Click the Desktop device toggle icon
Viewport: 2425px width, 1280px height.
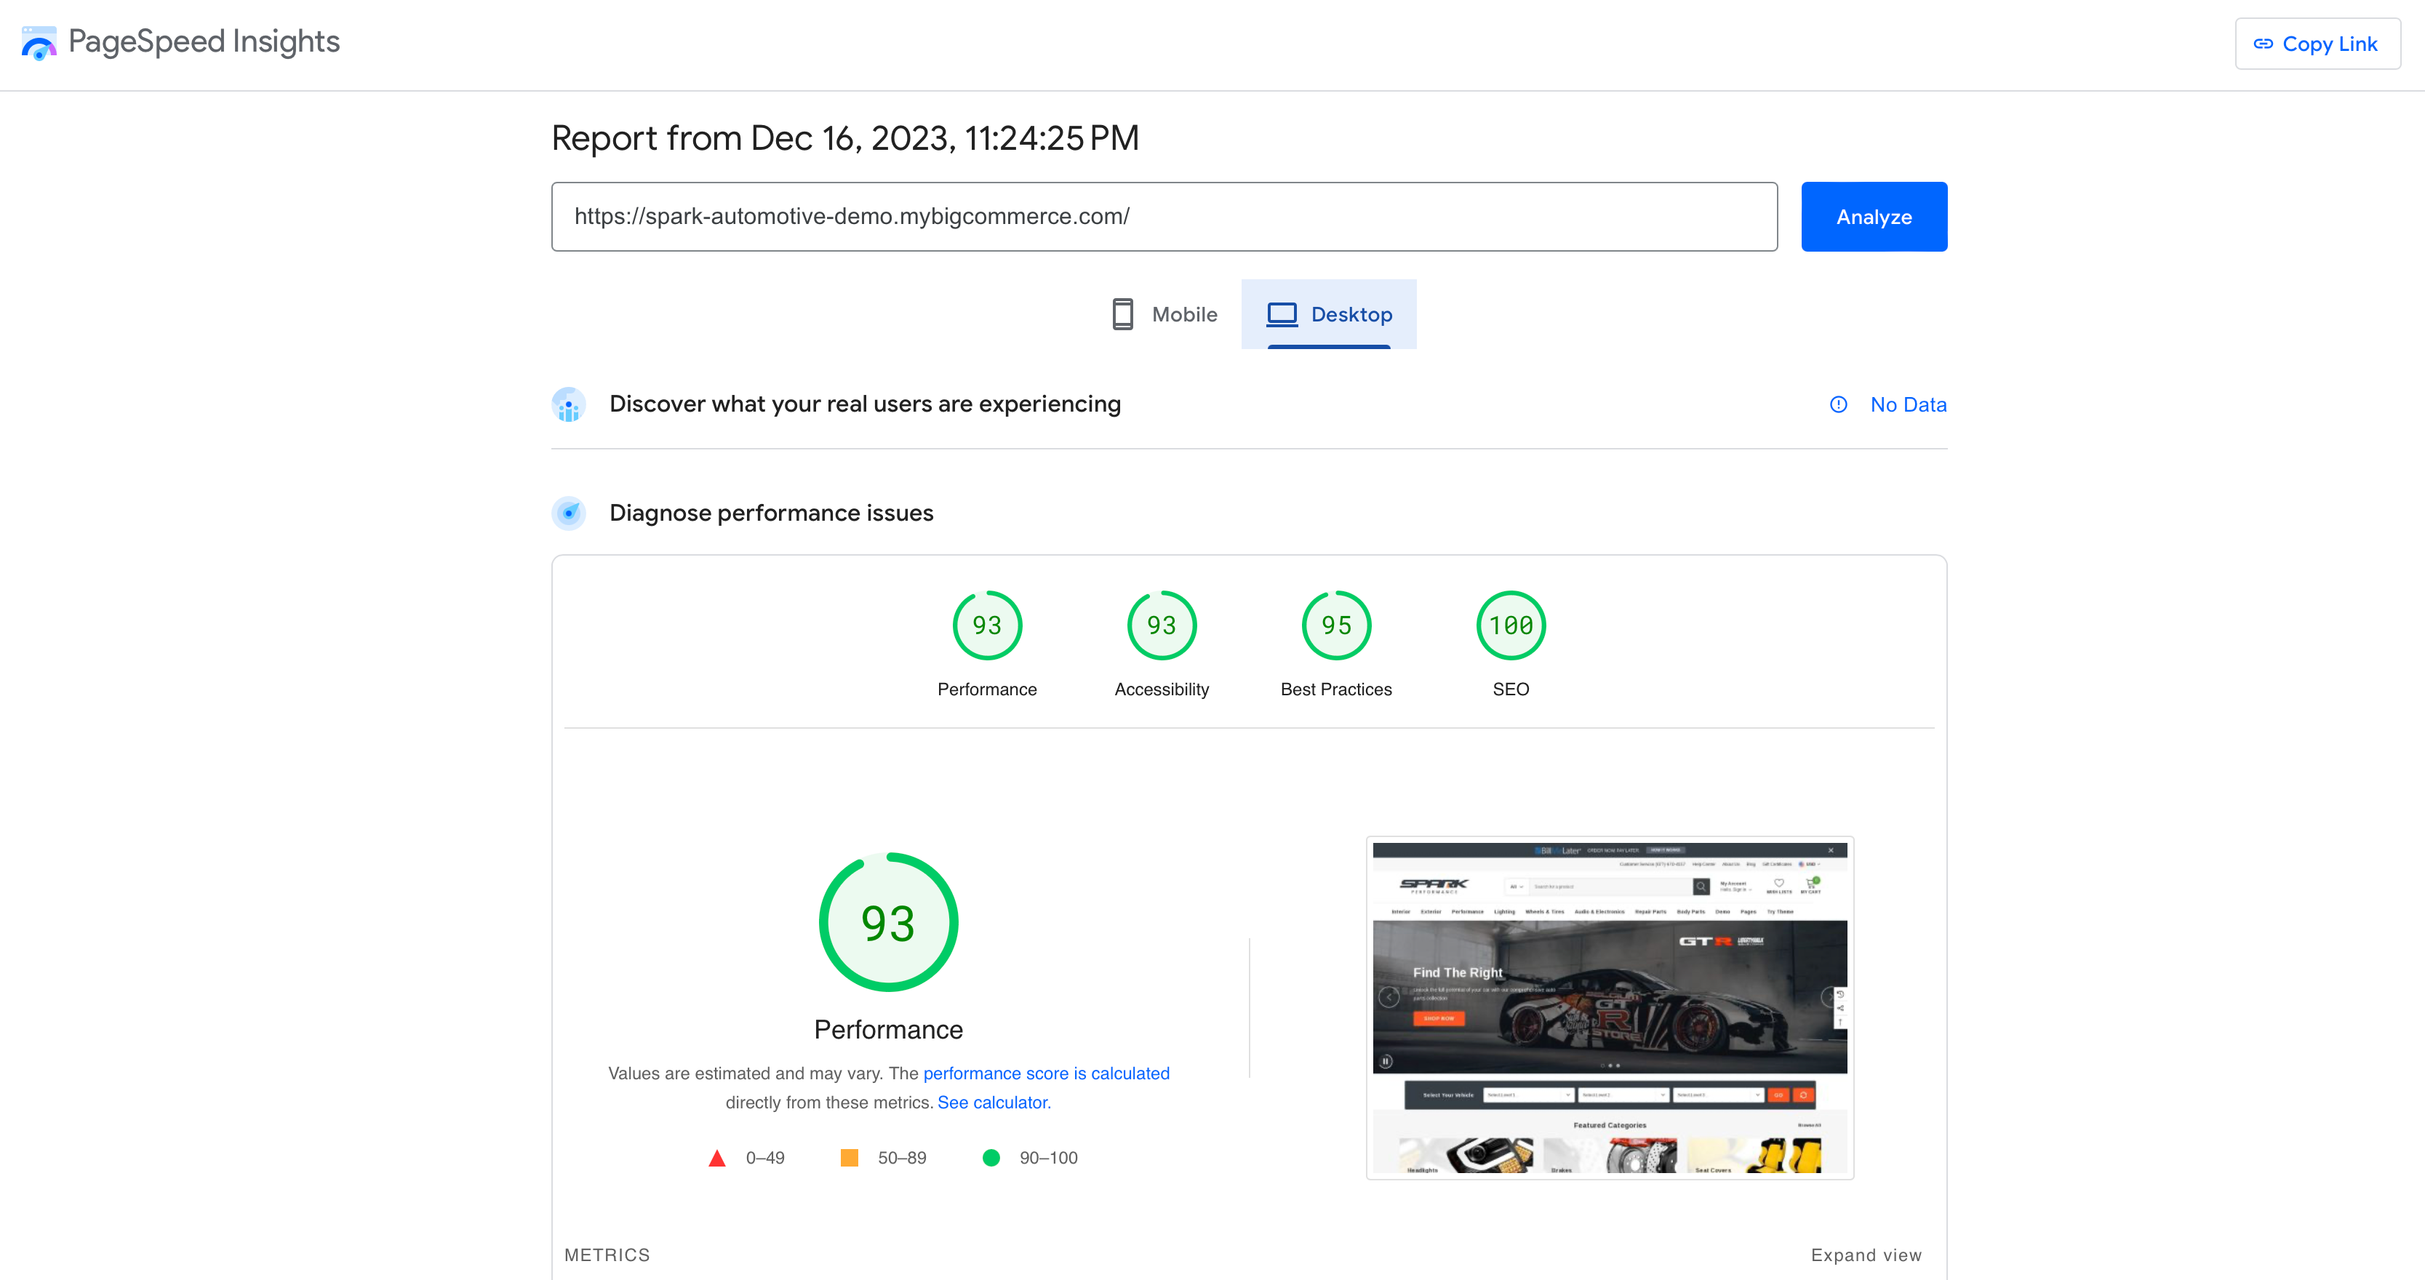1282,314
